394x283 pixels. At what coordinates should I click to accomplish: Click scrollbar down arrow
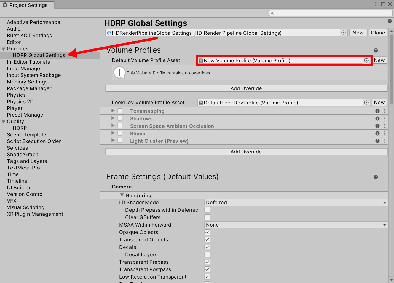pyautogui.click(x=392, y=279)
